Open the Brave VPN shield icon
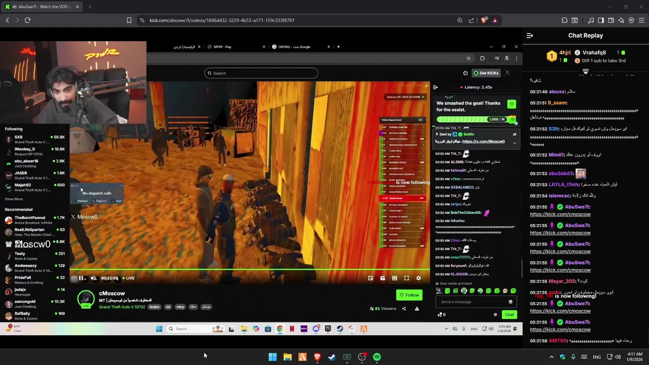 631,20
